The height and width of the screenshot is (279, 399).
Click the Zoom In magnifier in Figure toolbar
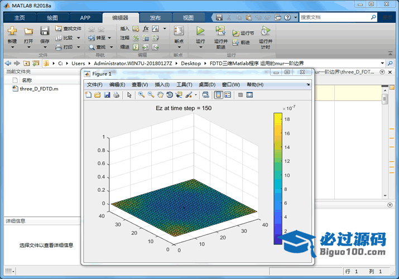pyautogui.click(x=142, y=95)
